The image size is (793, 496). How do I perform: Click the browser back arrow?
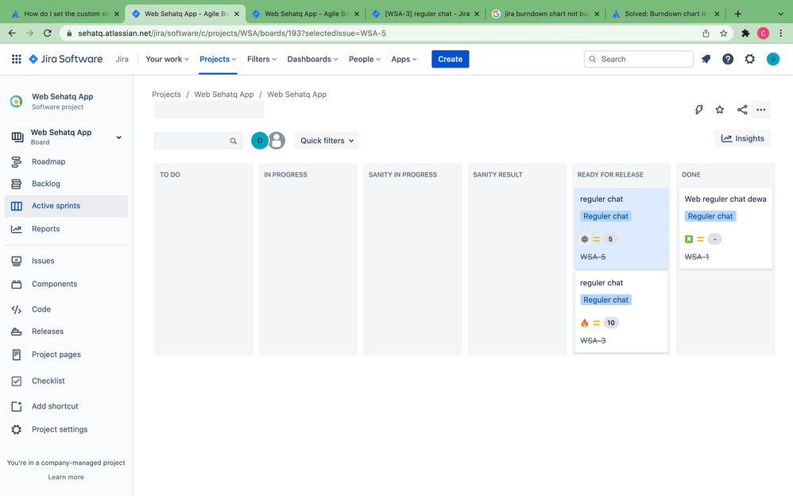pyautogui.click(x=12, y=33)
